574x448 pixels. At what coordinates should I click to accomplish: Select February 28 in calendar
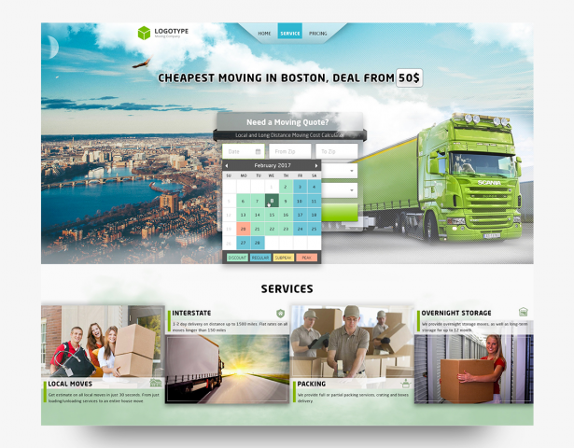[258, 243]
